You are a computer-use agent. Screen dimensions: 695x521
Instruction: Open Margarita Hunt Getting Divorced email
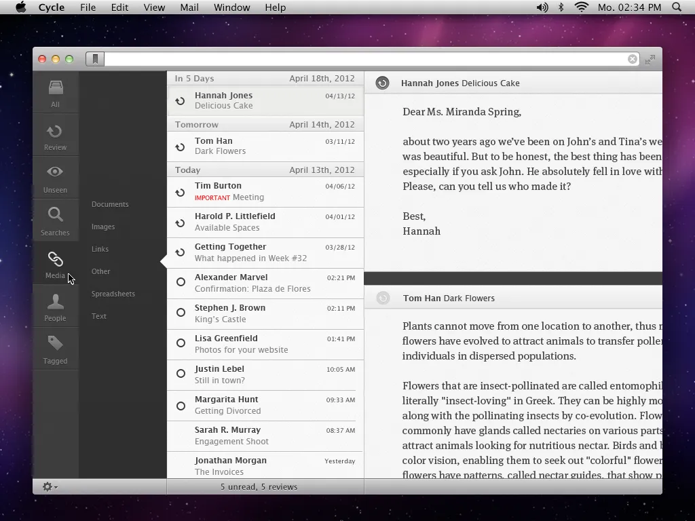265,406
